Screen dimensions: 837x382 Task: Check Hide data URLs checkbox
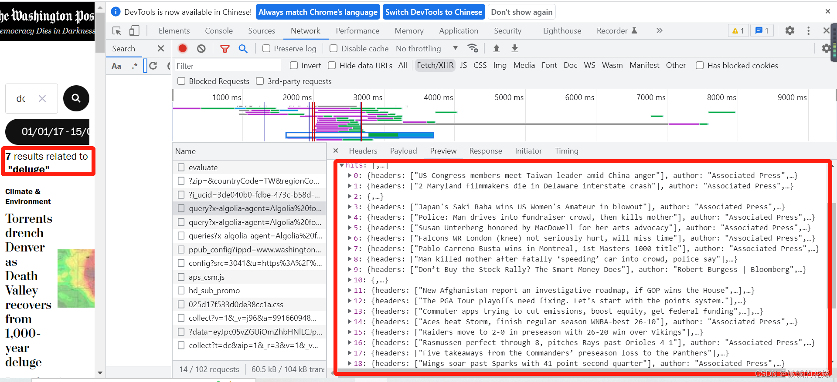click(x=332, y=65)
